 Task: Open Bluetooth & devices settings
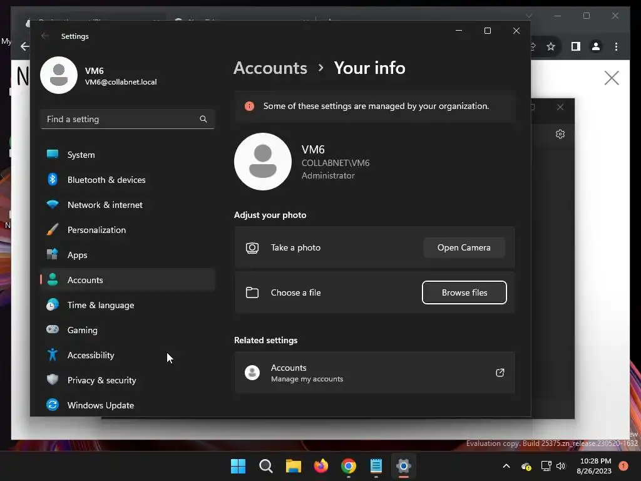point(128,180)
